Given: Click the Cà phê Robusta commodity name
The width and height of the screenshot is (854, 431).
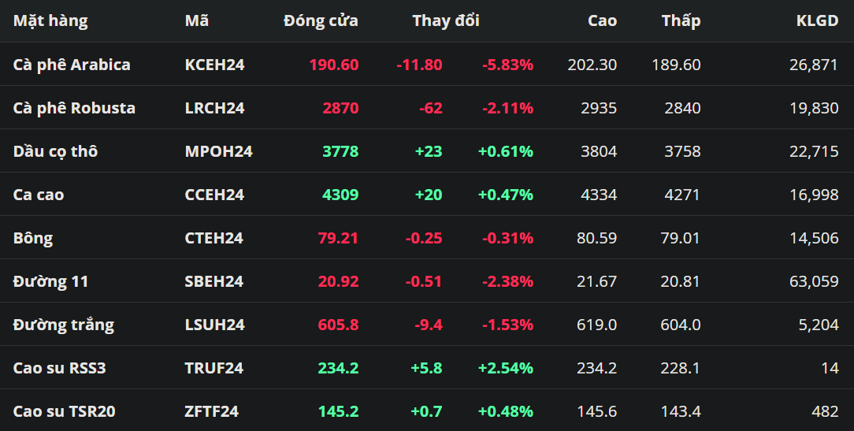Looking at the screenshot, I should click(74, 108).
